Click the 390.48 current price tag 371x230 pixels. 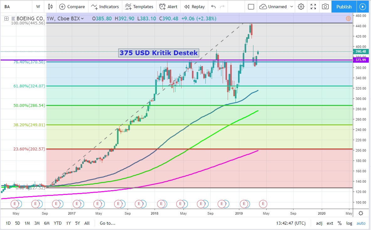(x=360, y=51)
